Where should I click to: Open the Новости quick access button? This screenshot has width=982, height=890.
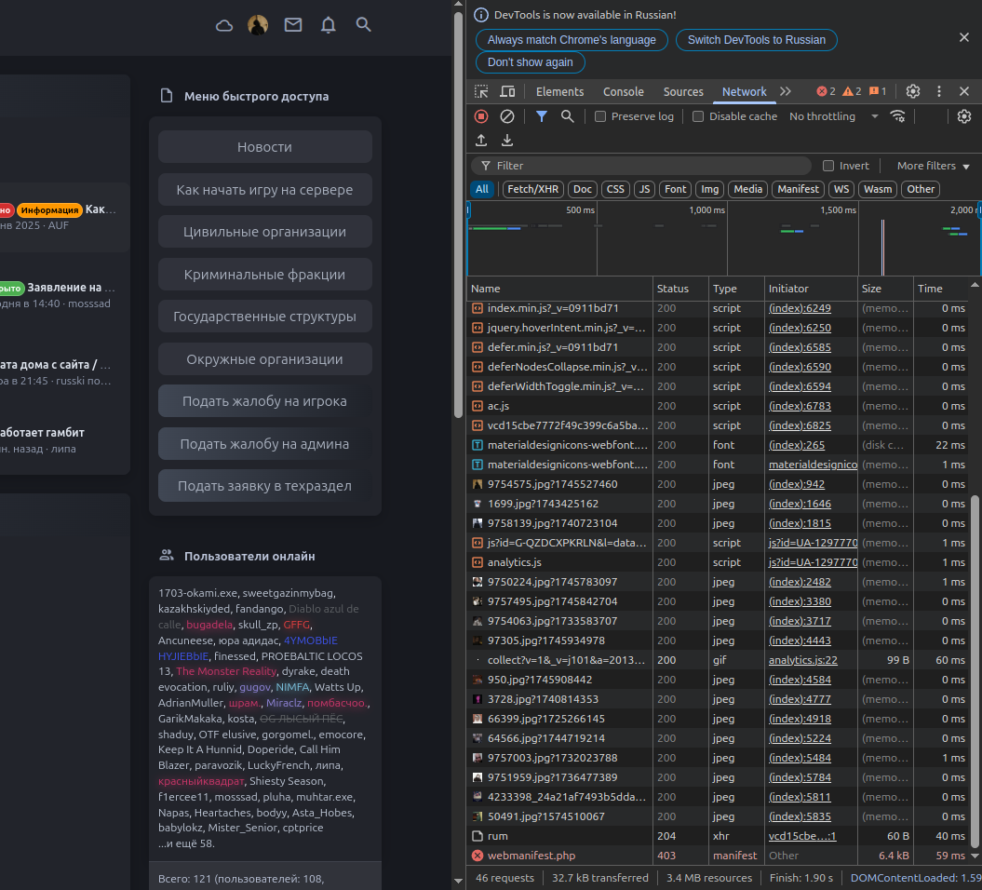point(264,147)
